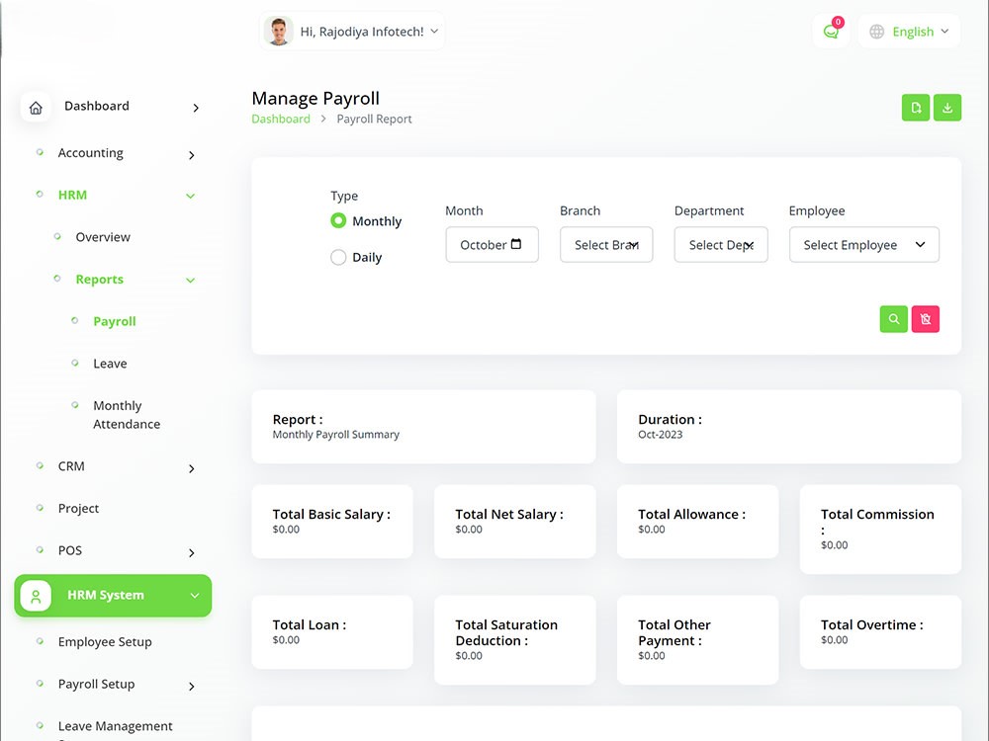Open the Accounting menu item
Viewport: 989px width, 741px height.
pyautogui.click(x=91, y=152)
